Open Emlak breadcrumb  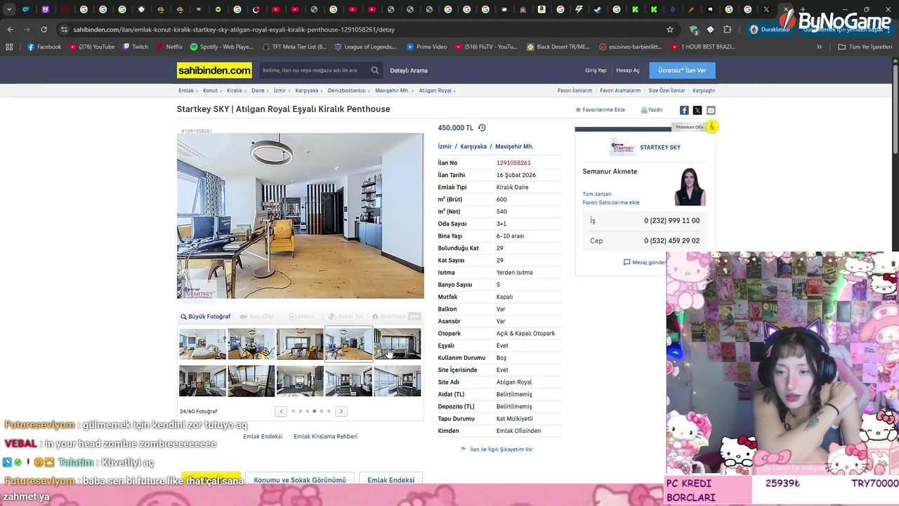click(186, 91)
